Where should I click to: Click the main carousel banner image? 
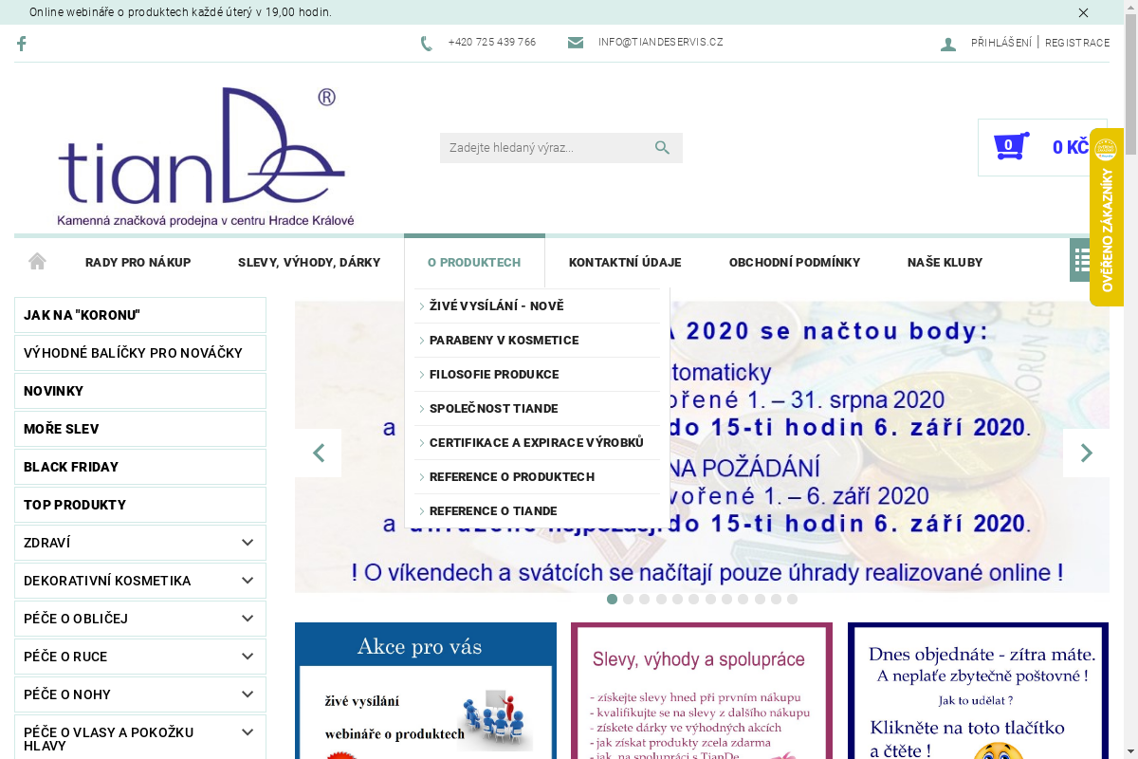tap(702, 447)
